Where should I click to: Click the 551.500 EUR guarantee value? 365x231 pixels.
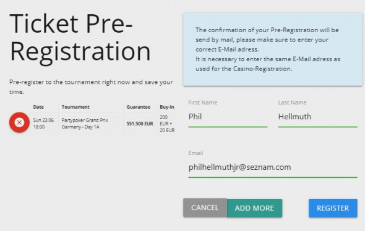[x=140, y=124]
